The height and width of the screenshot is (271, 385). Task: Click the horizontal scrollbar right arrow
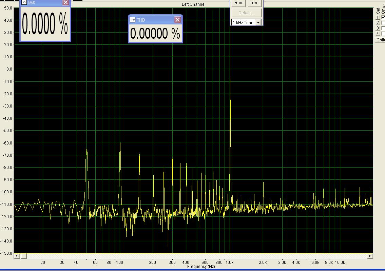coord(370,256)
